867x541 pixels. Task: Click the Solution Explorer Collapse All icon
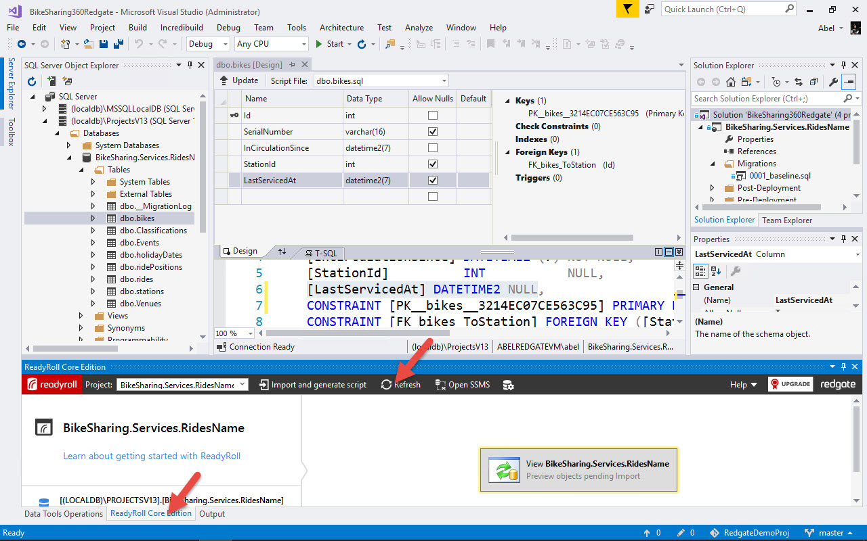tap(813, 82)
